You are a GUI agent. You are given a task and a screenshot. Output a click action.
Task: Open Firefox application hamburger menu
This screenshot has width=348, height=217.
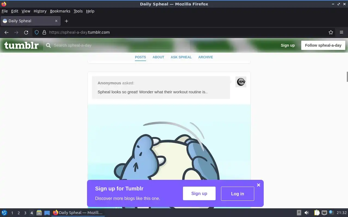(x=341, y=32)
